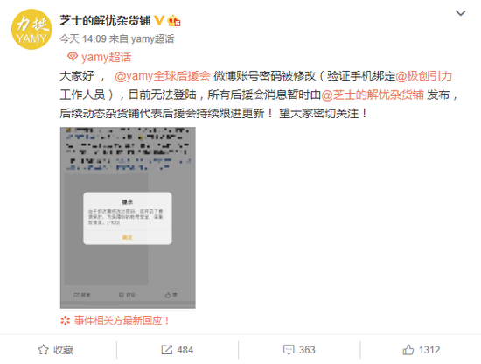Open 芝士的解忧杂货铺 username profile
Screen dimensions: 481x364
point(105,21)
